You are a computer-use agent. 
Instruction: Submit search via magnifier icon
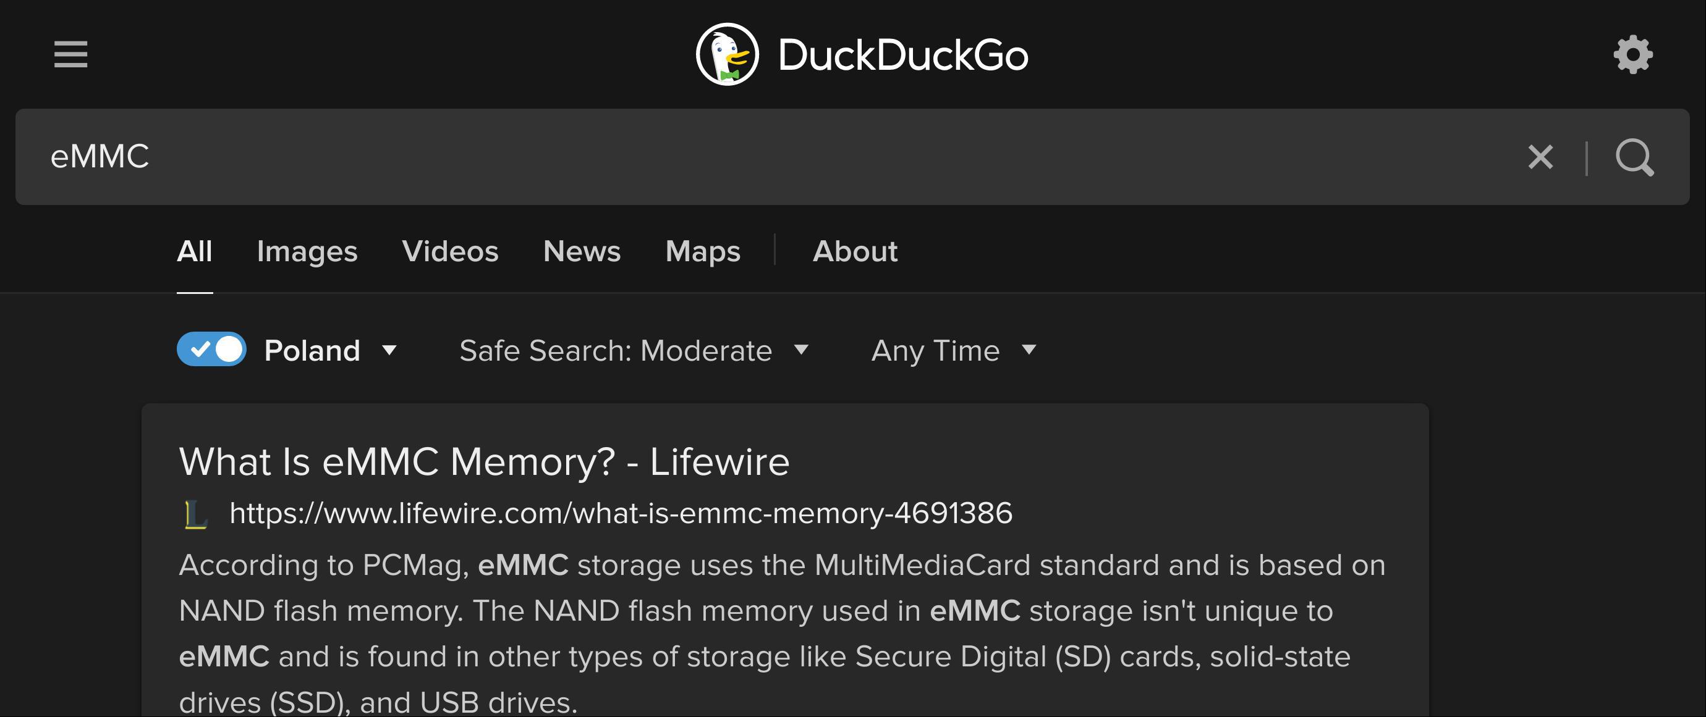(x=1636, y=157)
